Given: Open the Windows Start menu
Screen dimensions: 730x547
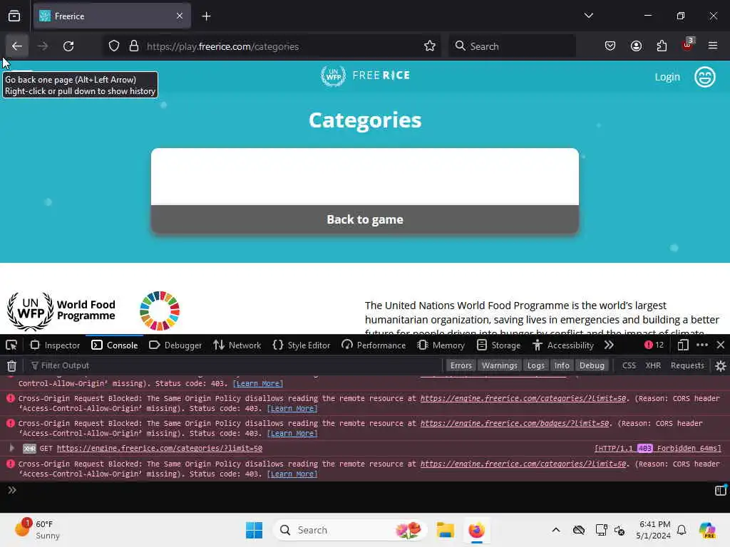Looking at the screenshot, I should [255, 530].
